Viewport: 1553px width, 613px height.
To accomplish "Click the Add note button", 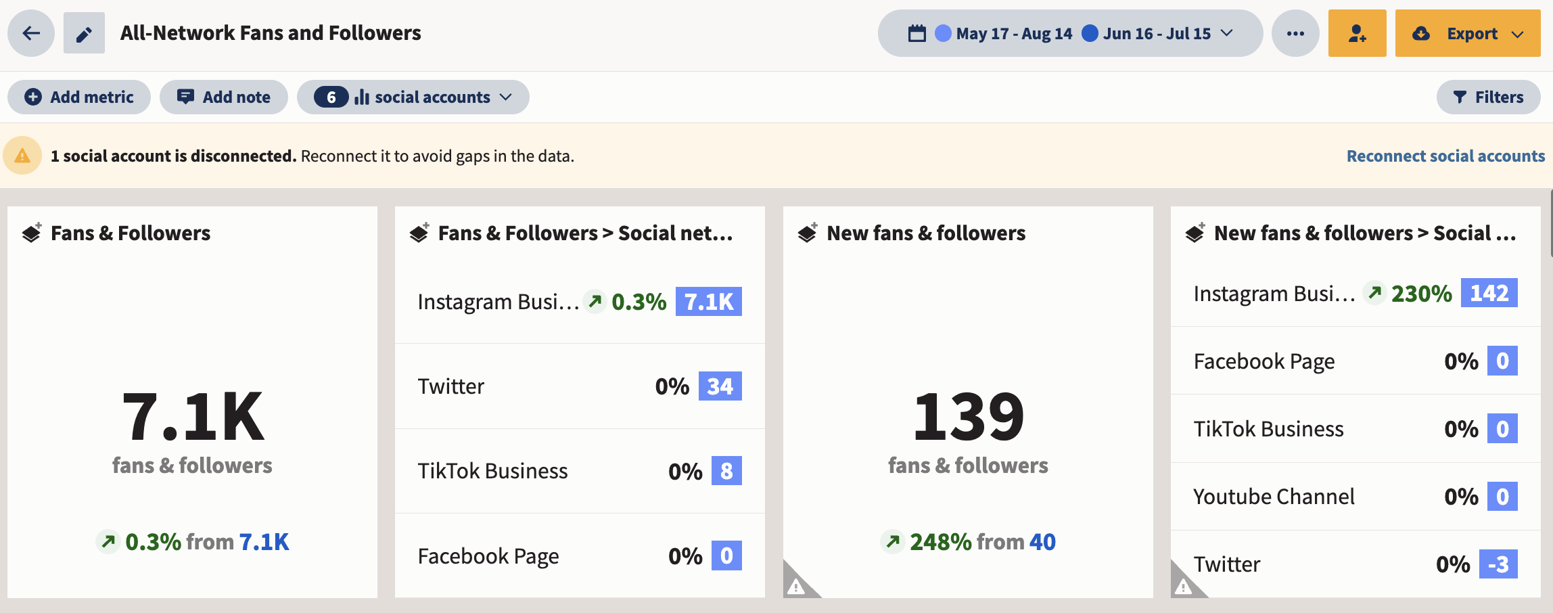I will pos(224,97).
